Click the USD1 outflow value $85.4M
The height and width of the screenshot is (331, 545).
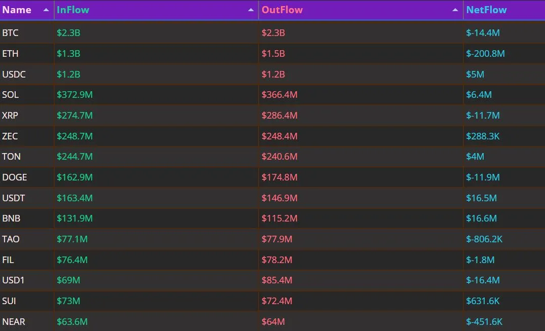277,280
